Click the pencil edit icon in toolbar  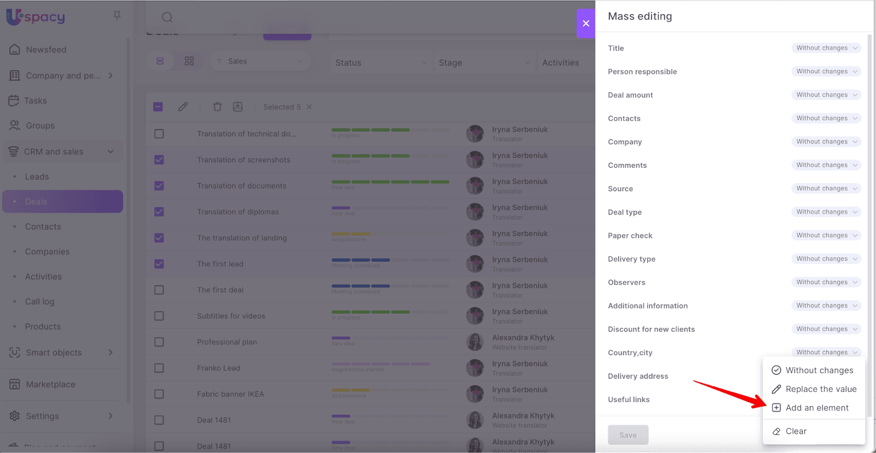pyautogui.click(x=183, y=107)
